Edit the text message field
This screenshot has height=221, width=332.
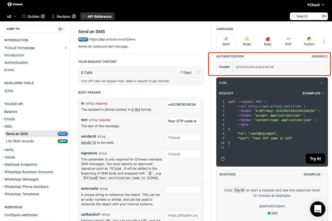[183, 121]
